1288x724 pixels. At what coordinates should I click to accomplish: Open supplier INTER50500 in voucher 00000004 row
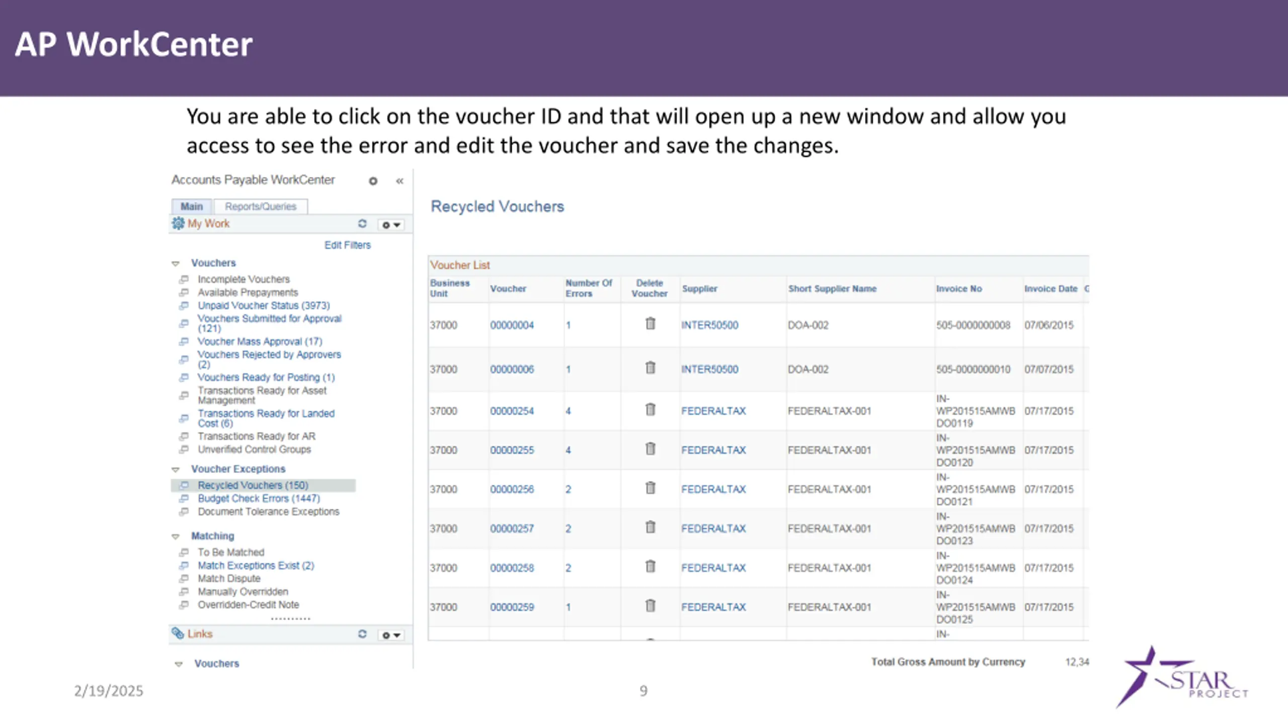(710, 325)
